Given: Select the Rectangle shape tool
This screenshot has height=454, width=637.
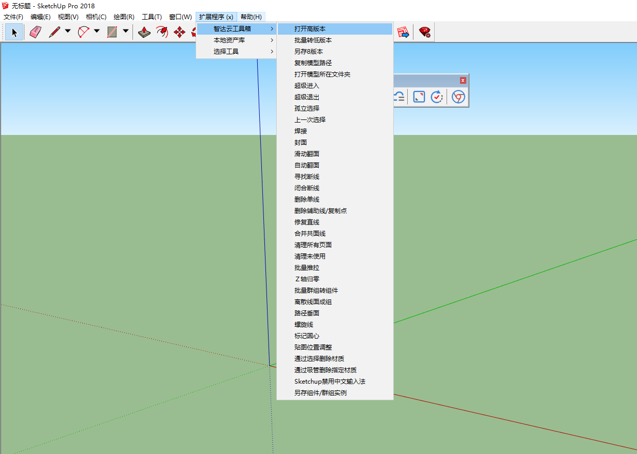Looking at the screenshot, I should tap(112, 33).
